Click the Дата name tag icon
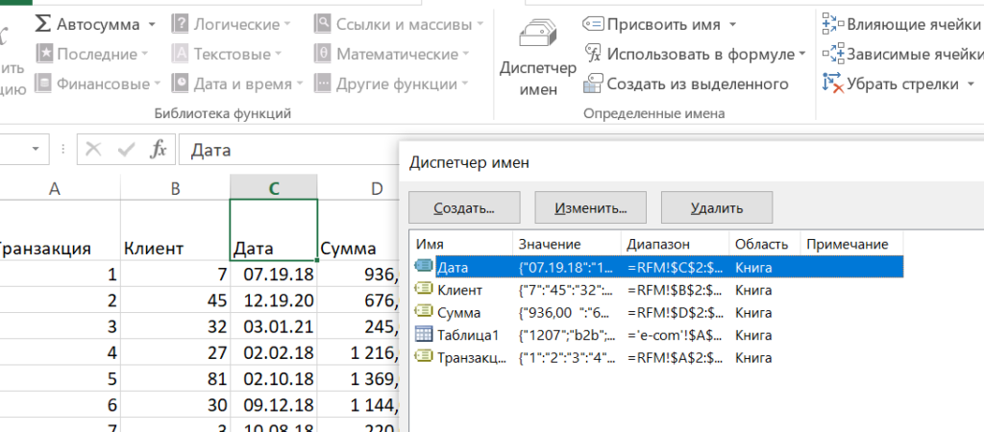The image size is (984, 432). pos(424,267)
